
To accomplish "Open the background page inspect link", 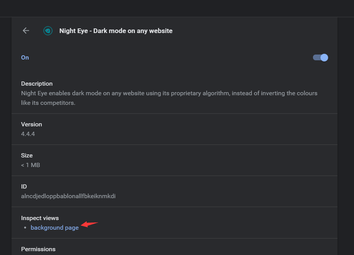I will [54, 228].
